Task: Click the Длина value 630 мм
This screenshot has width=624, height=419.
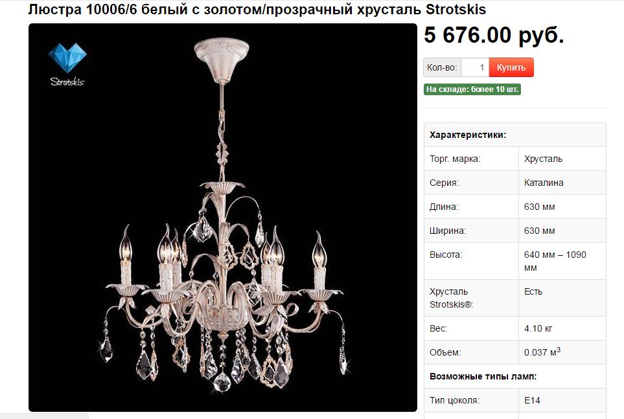Action: click(x=539, y=207)
